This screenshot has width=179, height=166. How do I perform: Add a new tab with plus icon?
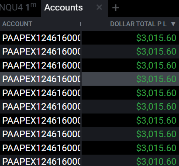pyautogui.click(x=116, y=8)
